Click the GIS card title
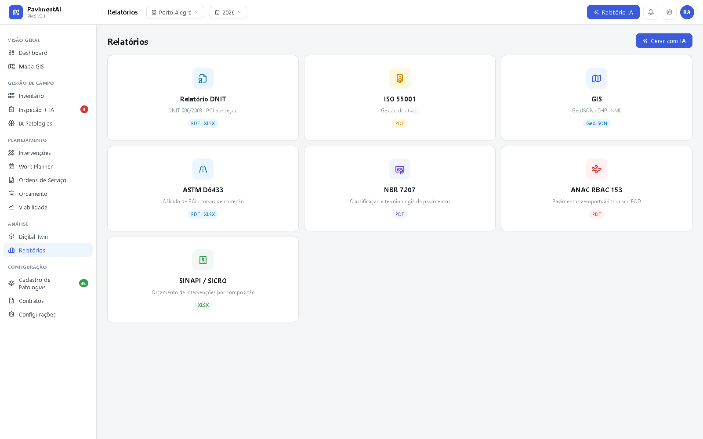This screenshot has width=703, height=439. coord(597,99)
